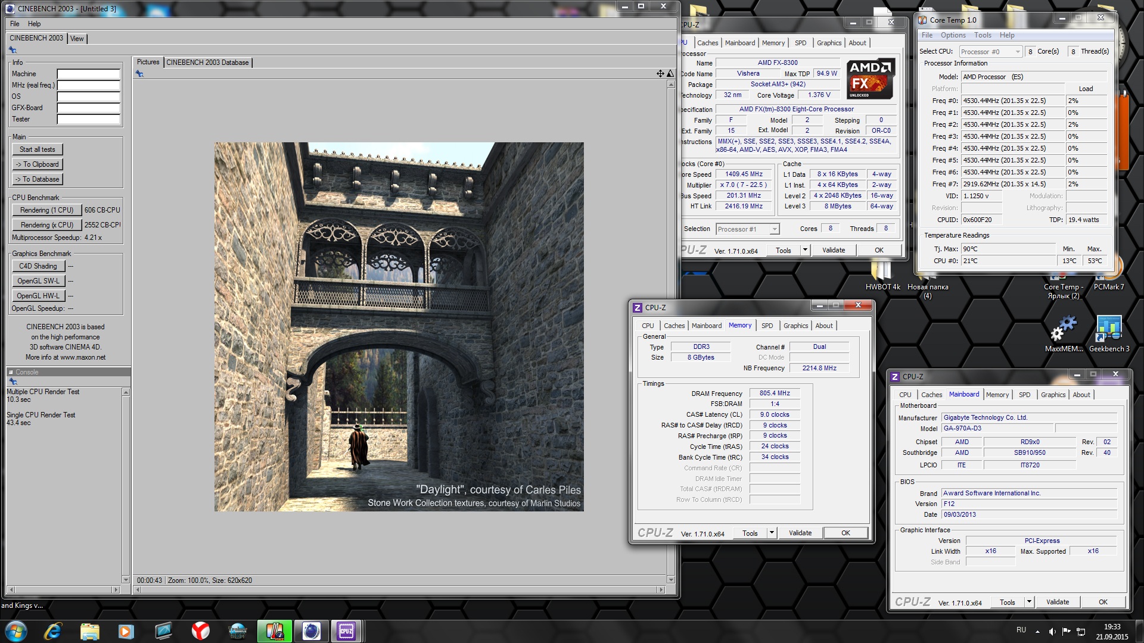Open the Geekbench 3 desktop shortcut
The image size is (1144, 643).
[1109, 335]
